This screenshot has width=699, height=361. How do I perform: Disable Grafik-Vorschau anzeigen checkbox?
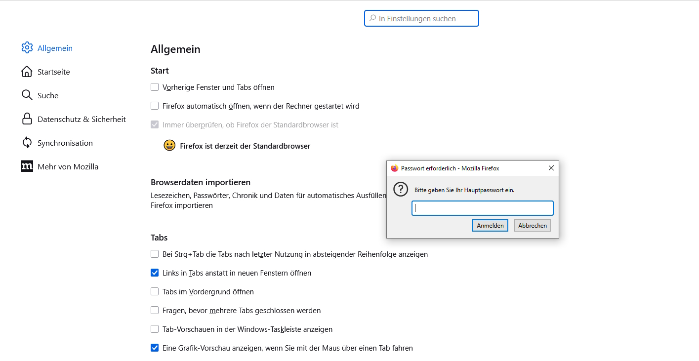click(155, 348)
